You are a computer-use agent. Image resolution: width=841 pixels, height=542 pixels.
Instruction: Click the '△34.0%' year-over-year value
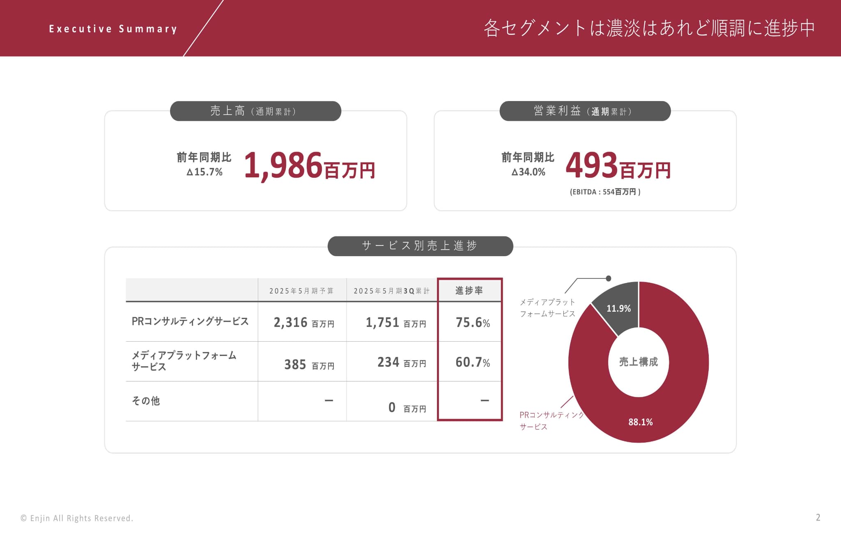point(528,172)
